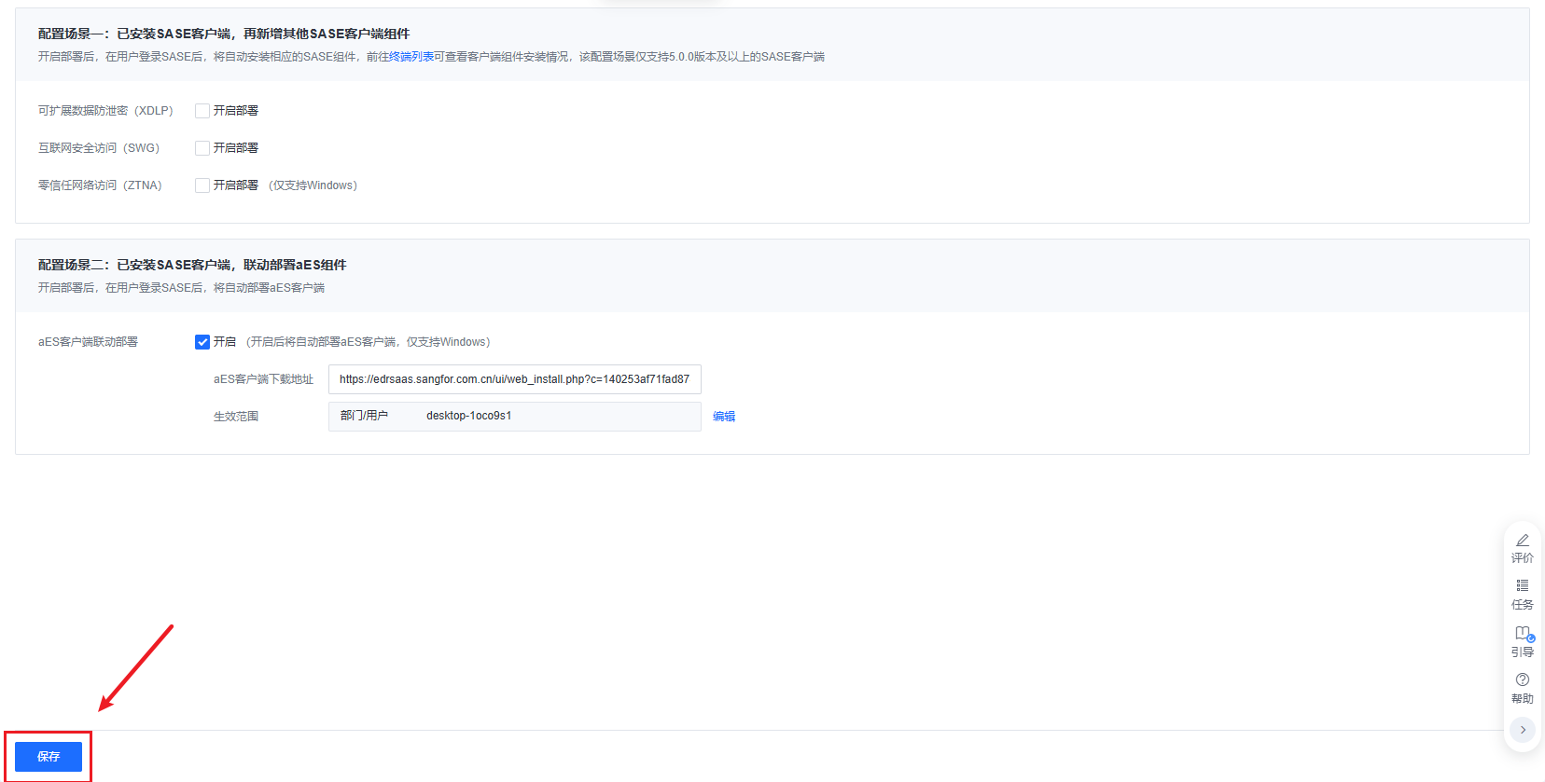The width and height of the screenshot is (1545, 782).
Task: Click the 零信任网络访问 (ZTNA) label
Action: tap(100, 185)
